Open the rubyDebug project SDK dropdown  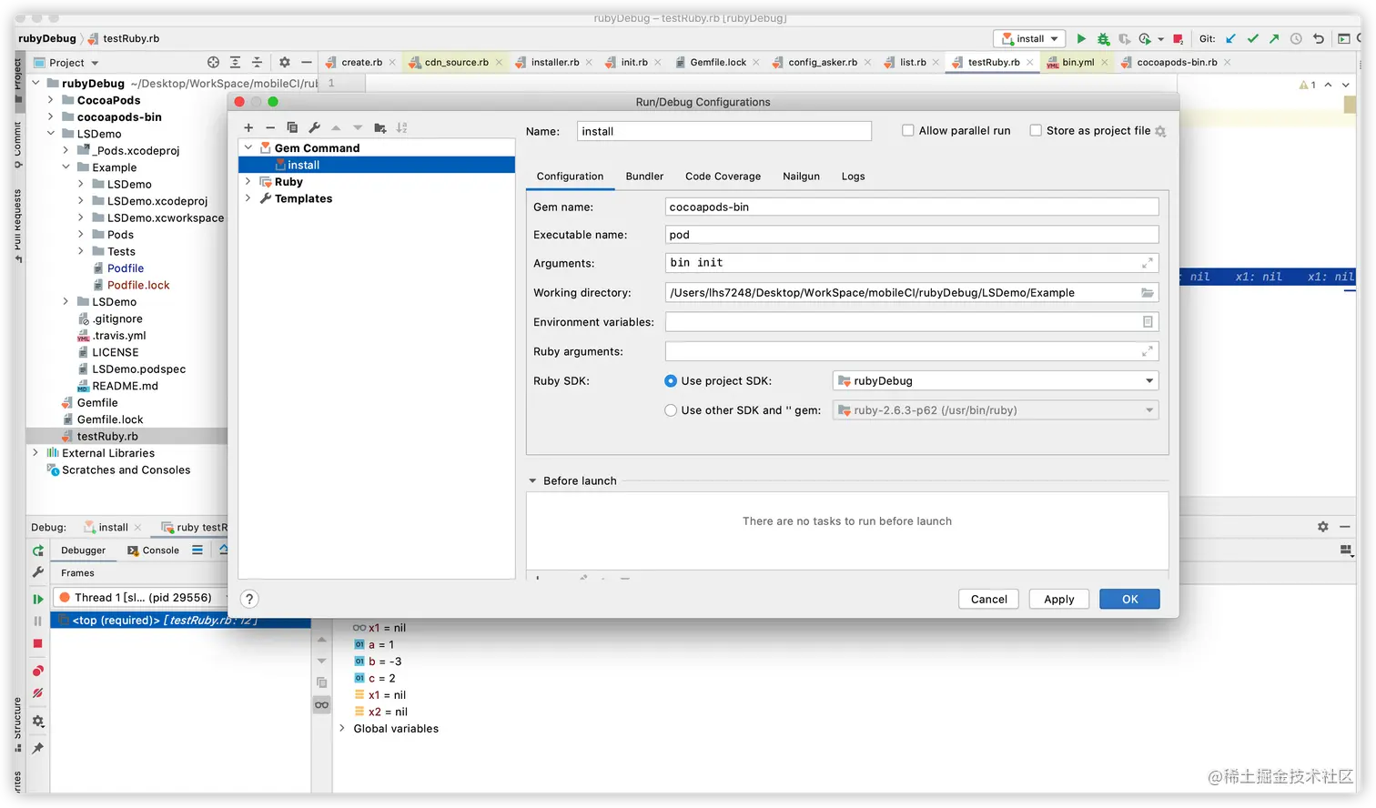[996, 381]
